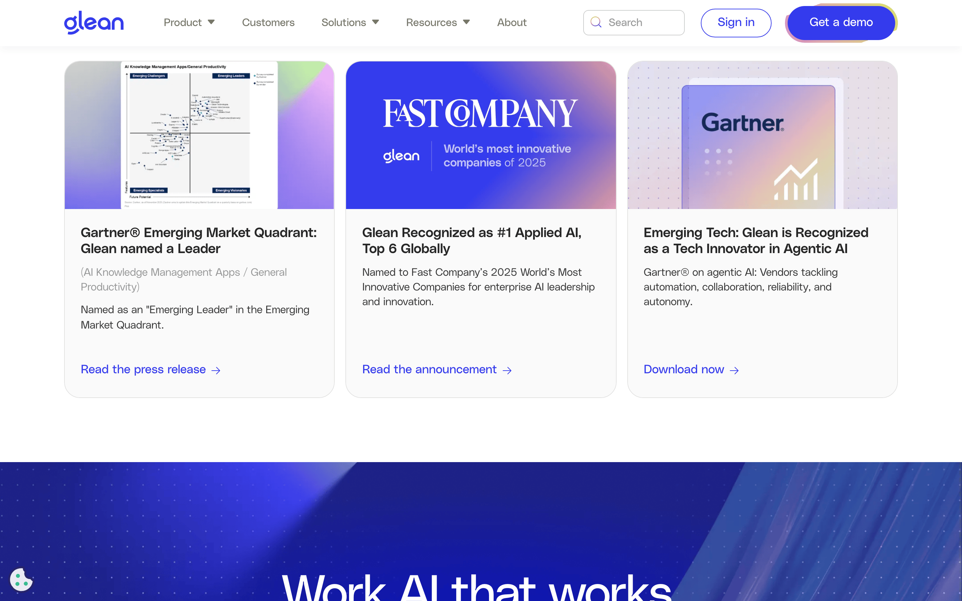Expand the Resources dropdown arrow

(467, 22)
